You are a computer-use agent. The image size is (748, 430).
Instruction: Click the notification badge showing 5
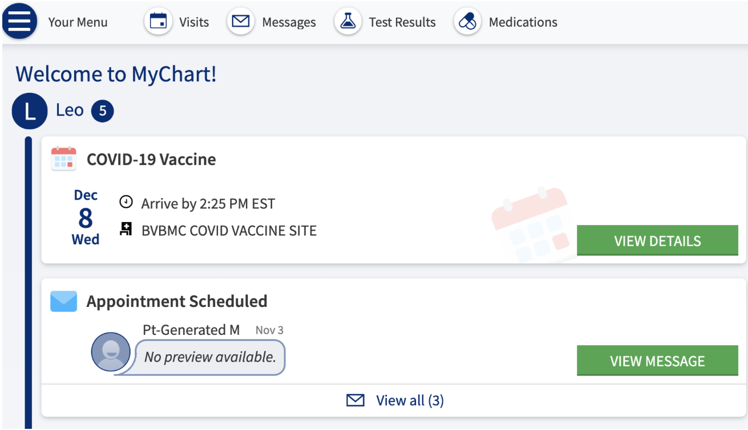[103, 111]
